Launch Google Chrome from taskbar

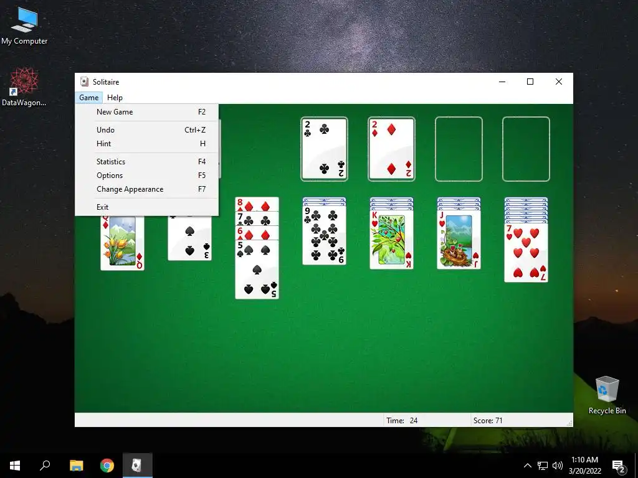(x=107, y=466)
